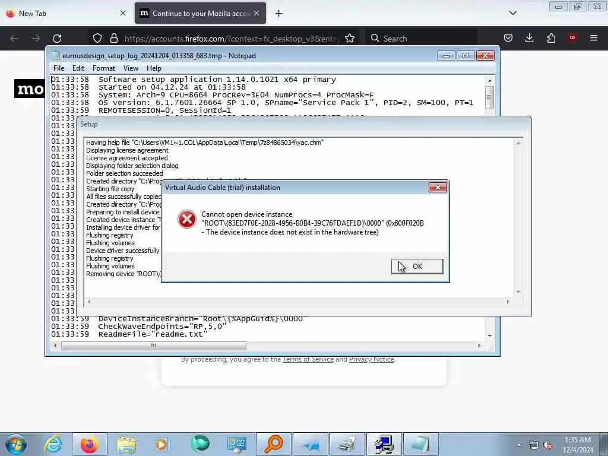Viewport: 608px width, 456px height.
Task: Switch to Notepad on the taskbar
Action: tap(421, 444)
